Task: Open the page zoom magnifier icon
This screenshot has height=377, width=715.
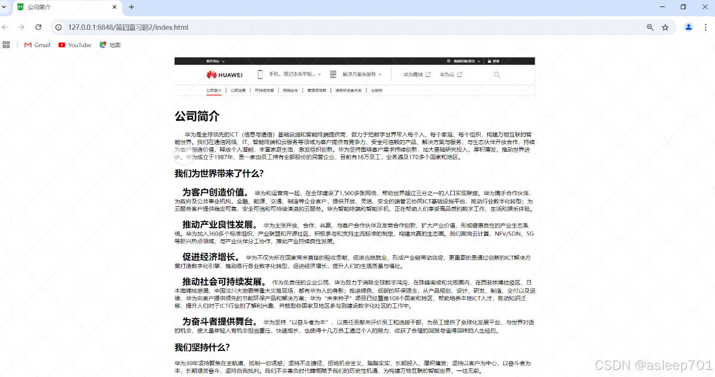Action: click(x=650, y=27)
